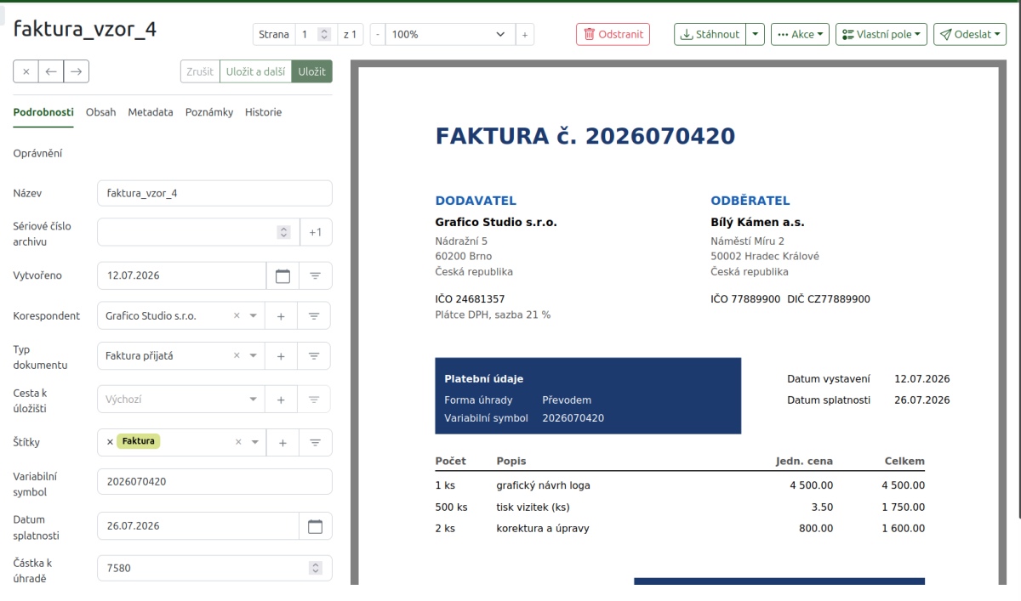Add new Štítky tag with plus icon

tap(282, 442)
